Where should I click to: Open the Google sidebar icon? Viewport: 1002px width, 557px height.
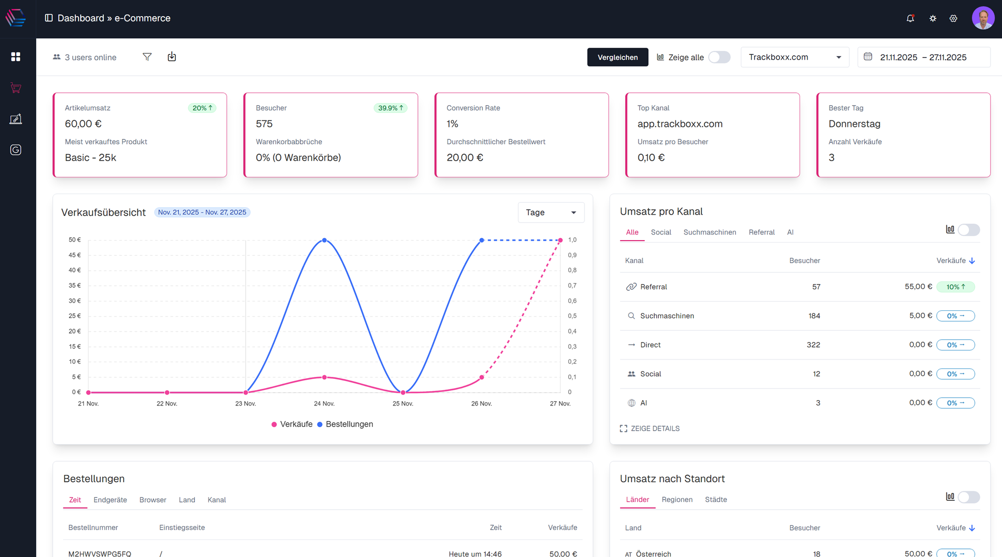click(16, 150)
